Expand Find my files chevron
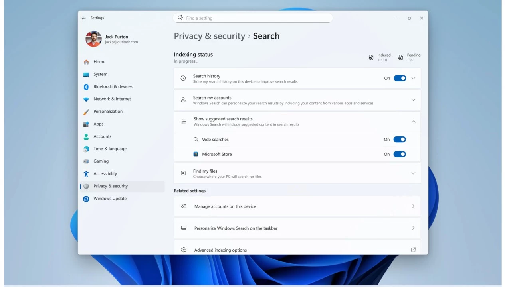Viewport: 511px width, 287px height. [413, 173]
